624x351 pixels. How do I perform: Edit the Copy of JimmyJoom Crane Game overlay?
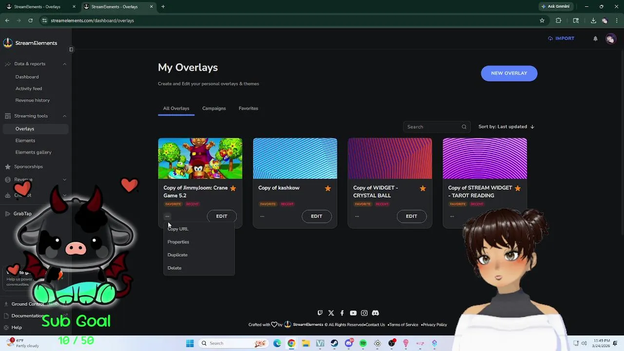point(222,216)
